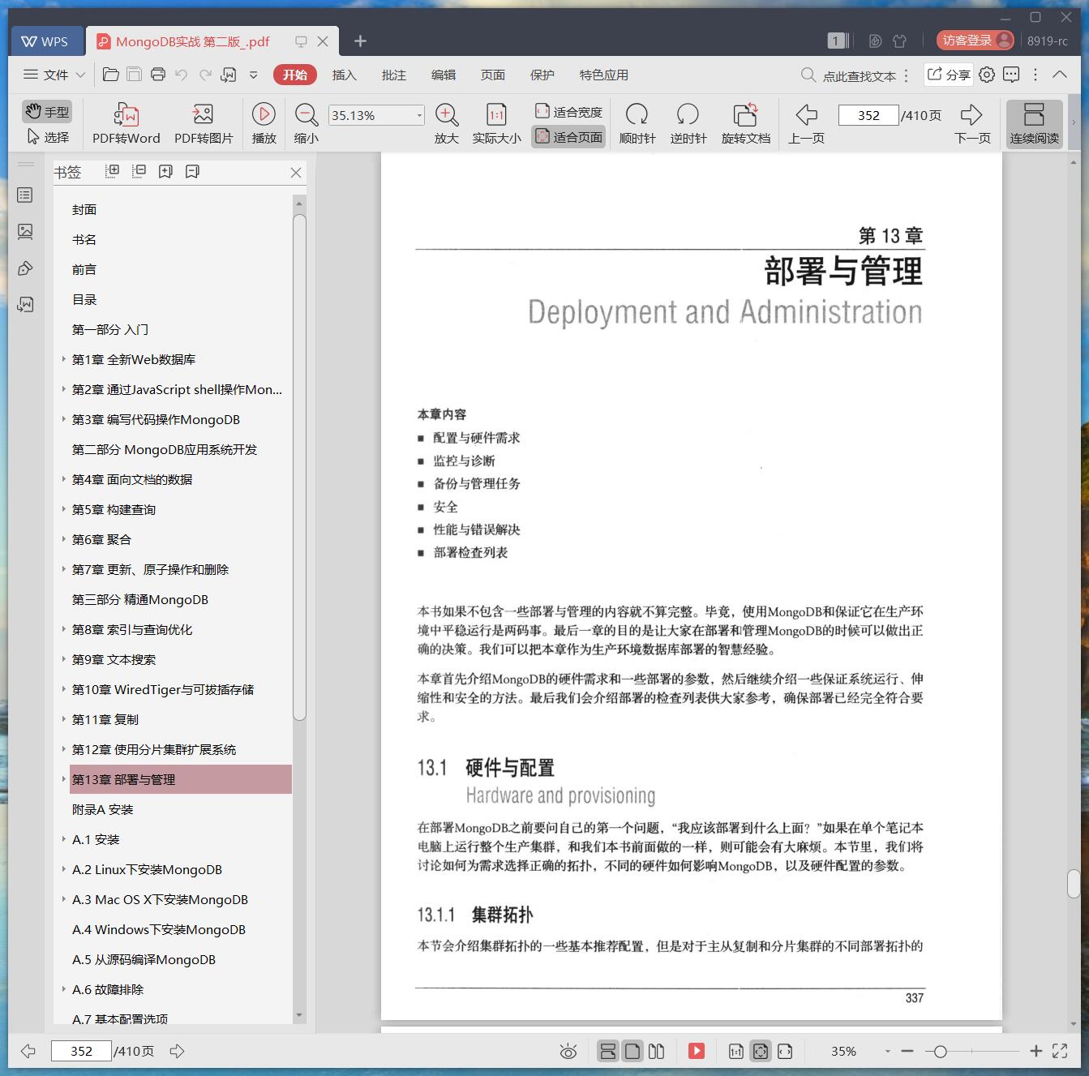Switch to the 批注 ribbon tab
Image resolution: width=1089 pixels, height=1076 pixels.
(393, 75)
